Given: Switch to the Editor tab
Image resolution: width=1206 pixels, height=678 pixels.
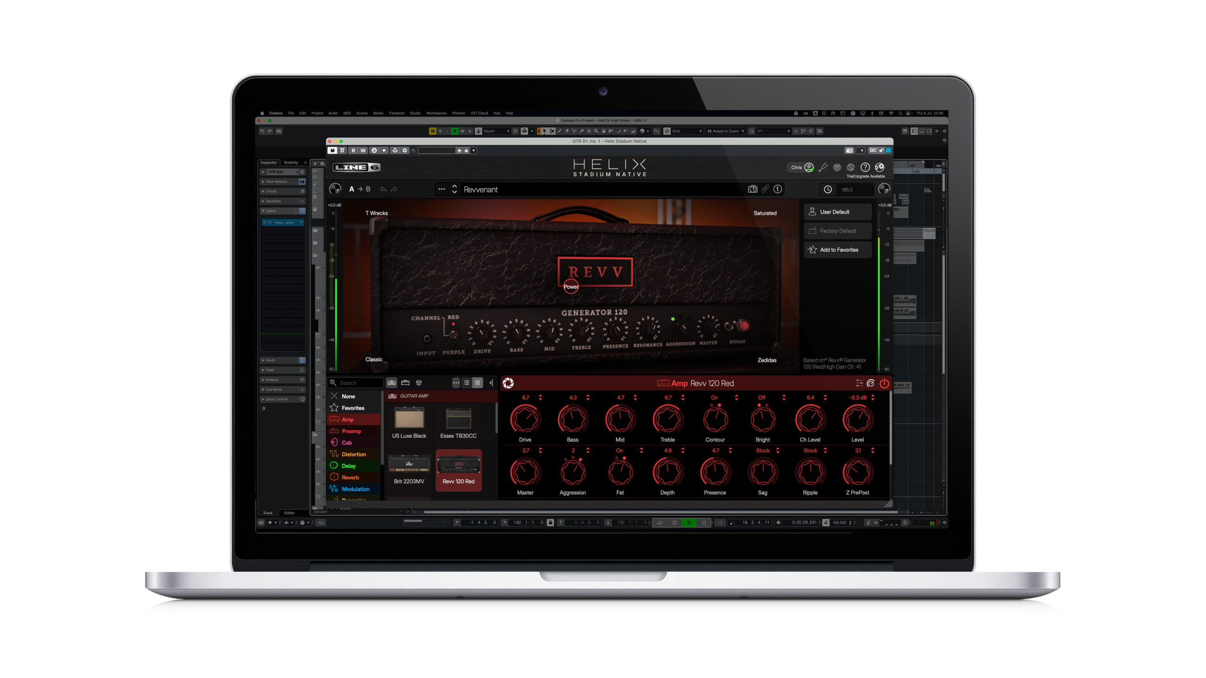Looking at the screenshot, I should (289, 513).
